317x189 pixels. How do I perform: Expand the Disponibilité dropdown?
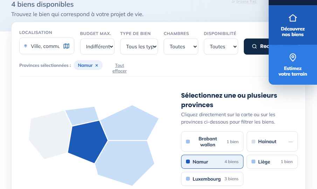pyautogui.click(x=221, y=47)
